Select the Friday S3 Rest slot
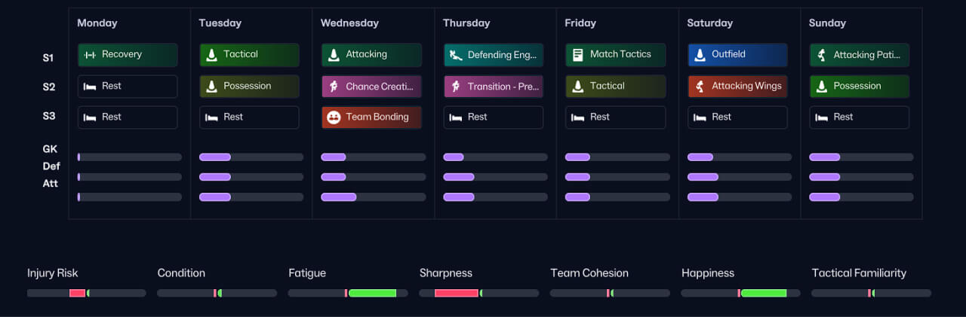 [615, 117]
